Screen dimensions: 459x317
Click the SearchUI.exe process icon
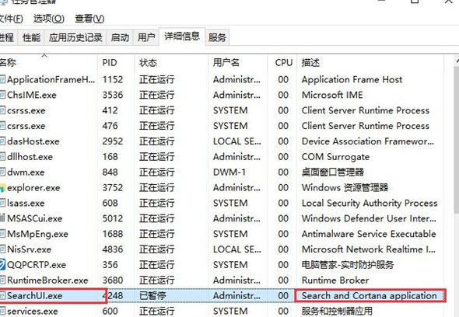pyautogui.click(x=2, y=296)
